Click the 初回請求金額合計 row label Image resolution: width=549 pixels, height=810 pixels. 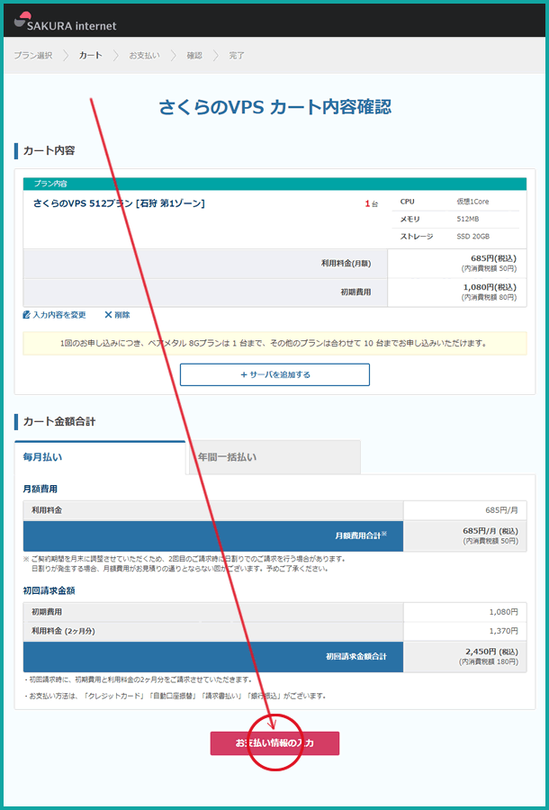356,657
